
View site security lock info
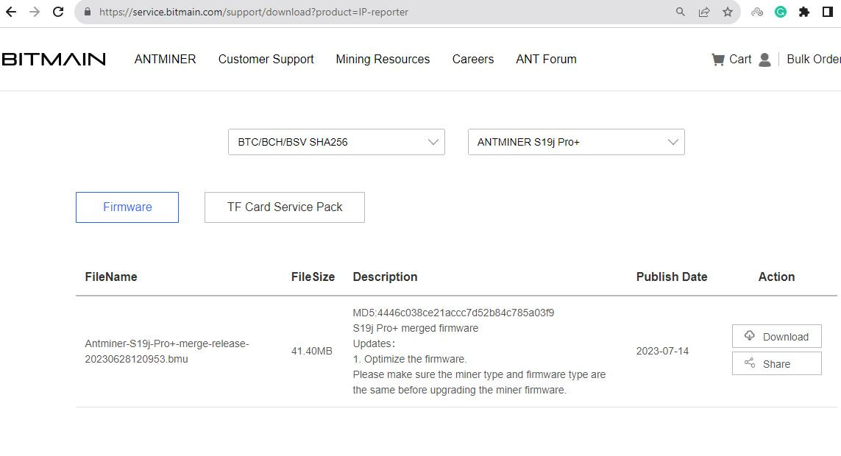pos(88,12)
